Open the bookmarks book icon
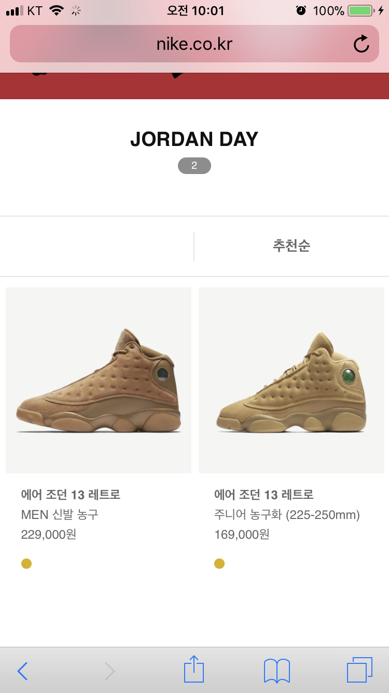The height and width of the screenshot is (693, 389). pos(277,671)
